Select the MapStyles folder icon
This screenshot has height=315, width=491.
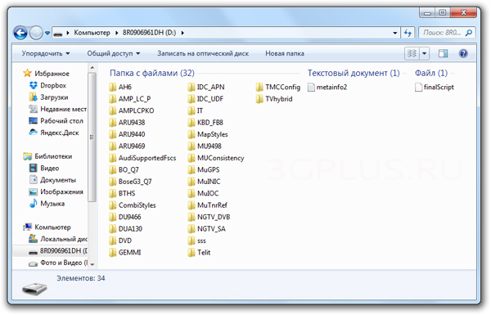[191, 134]
